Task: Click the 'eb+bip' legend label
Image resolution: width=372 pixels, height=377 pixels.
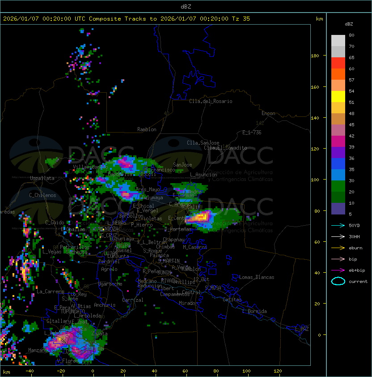Action: 357,270
